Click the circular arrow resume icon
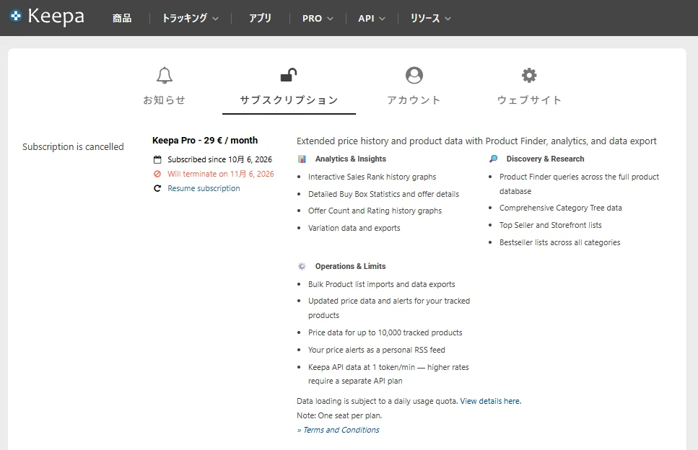Image resolution: width=698 pixels, height=450 pixels. [157, 188]
